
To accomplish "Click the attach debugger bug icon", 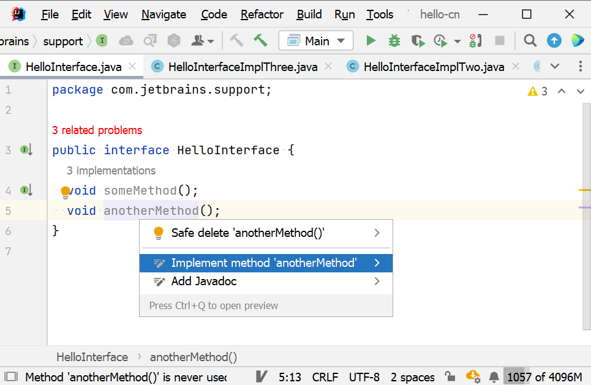I will click(x=475, y=40).
